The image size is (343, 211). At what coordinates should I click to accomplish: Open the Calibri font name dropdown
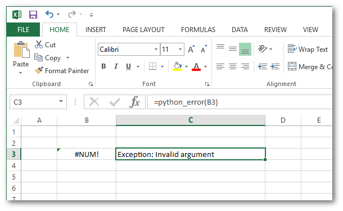[156, 50]
